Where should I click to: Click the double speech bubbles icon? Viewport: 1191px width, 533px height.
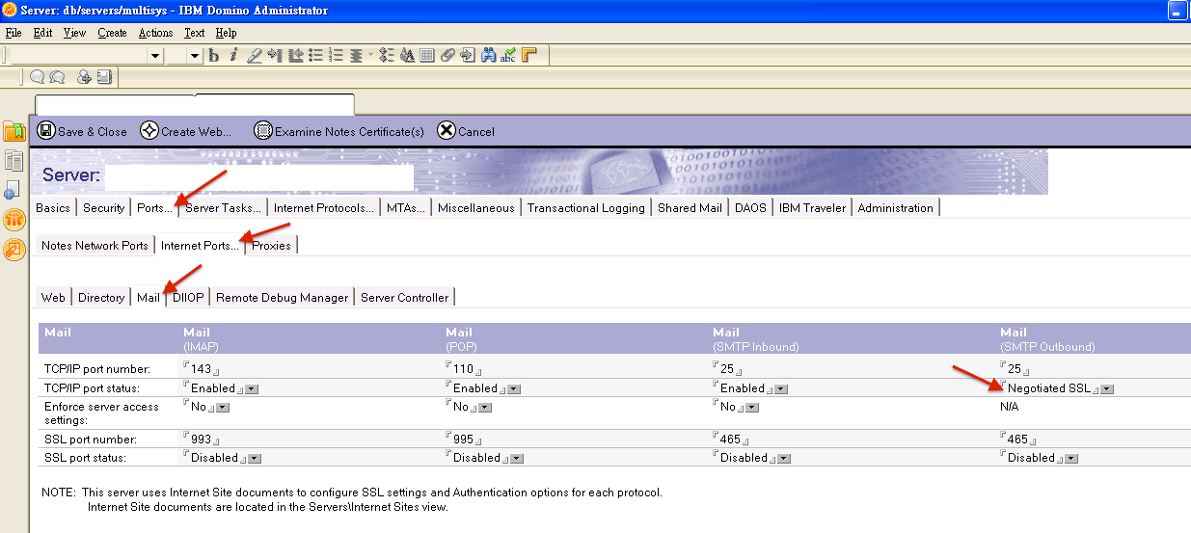point(57,76)
